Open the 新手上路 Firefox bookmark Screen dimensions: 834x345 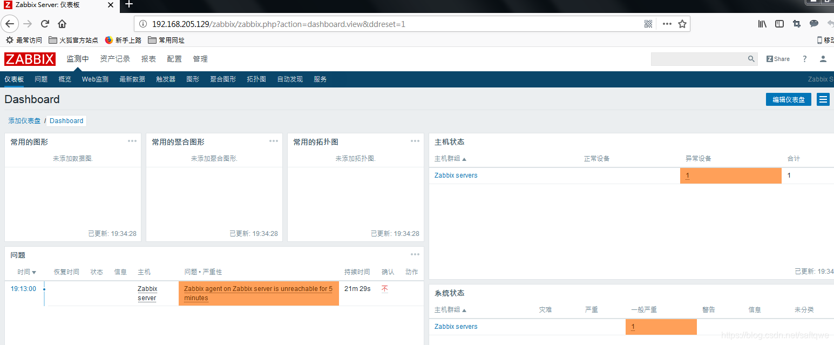point(123,40)
